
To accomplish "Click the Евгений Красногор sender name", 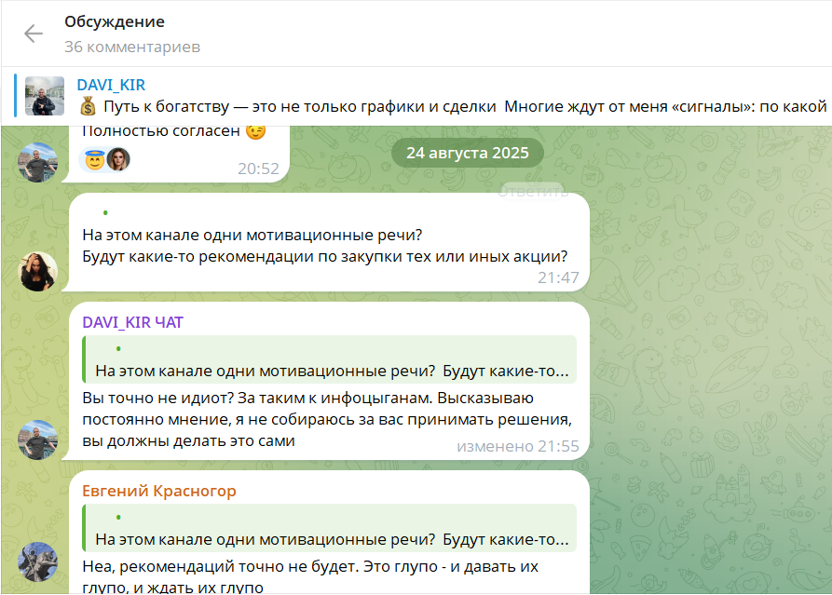I will coord(159,491).
